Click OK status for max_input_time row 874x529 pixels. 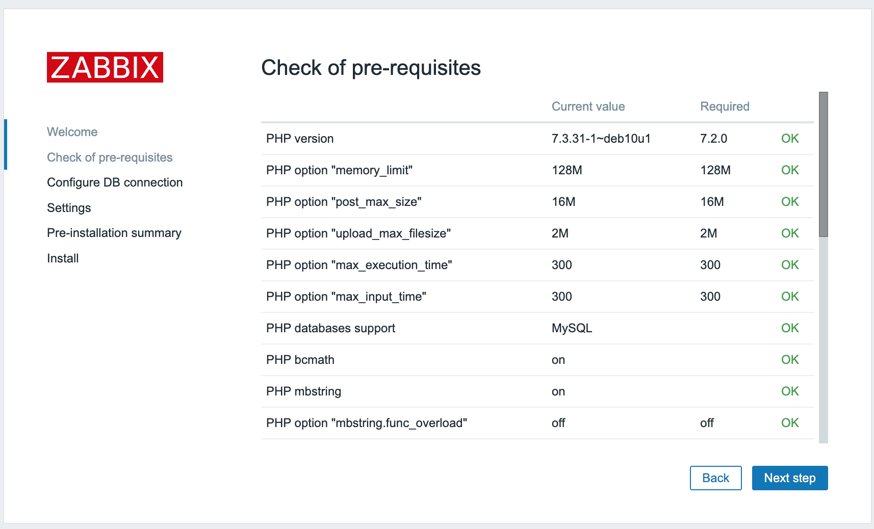(x=790, y=297)
